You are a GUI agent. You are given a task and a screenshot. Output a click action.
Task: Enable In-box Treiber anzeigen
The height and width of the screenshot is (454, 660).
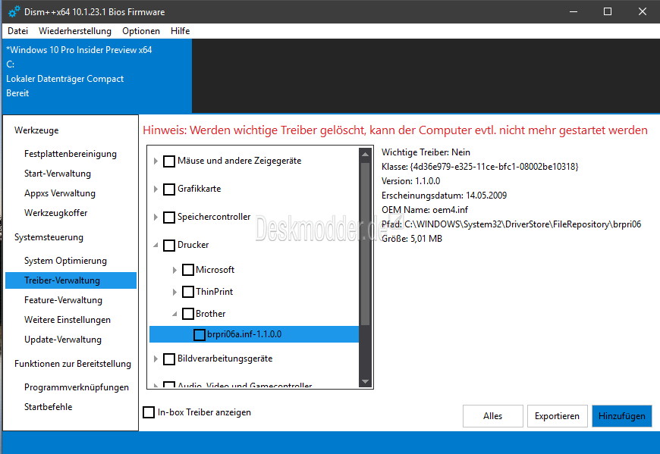point(149,412)
